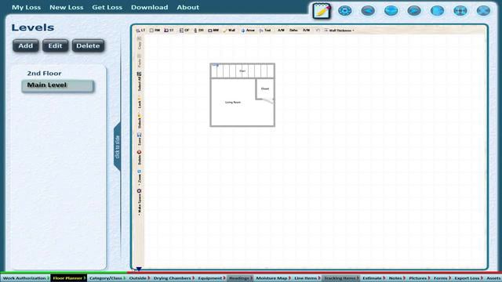Select the 2nd Floor level

tap(44, 73)
